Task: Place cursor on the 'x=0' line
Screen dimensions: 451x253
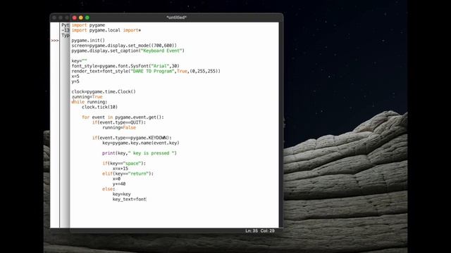Action: tap(116, 179)
